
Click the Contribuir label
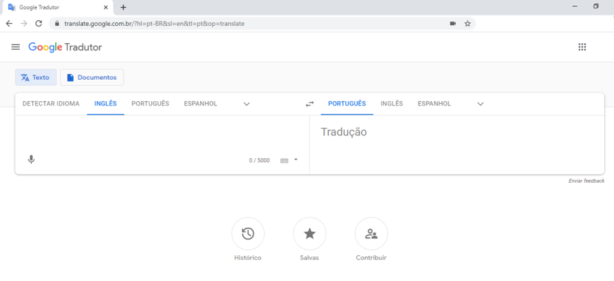coord(371,258)
